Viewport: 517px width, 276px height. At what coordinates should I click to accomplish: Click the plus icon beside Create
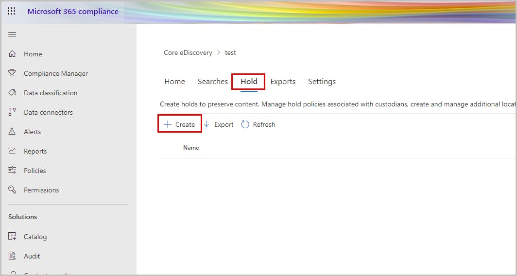pos(168,124)
